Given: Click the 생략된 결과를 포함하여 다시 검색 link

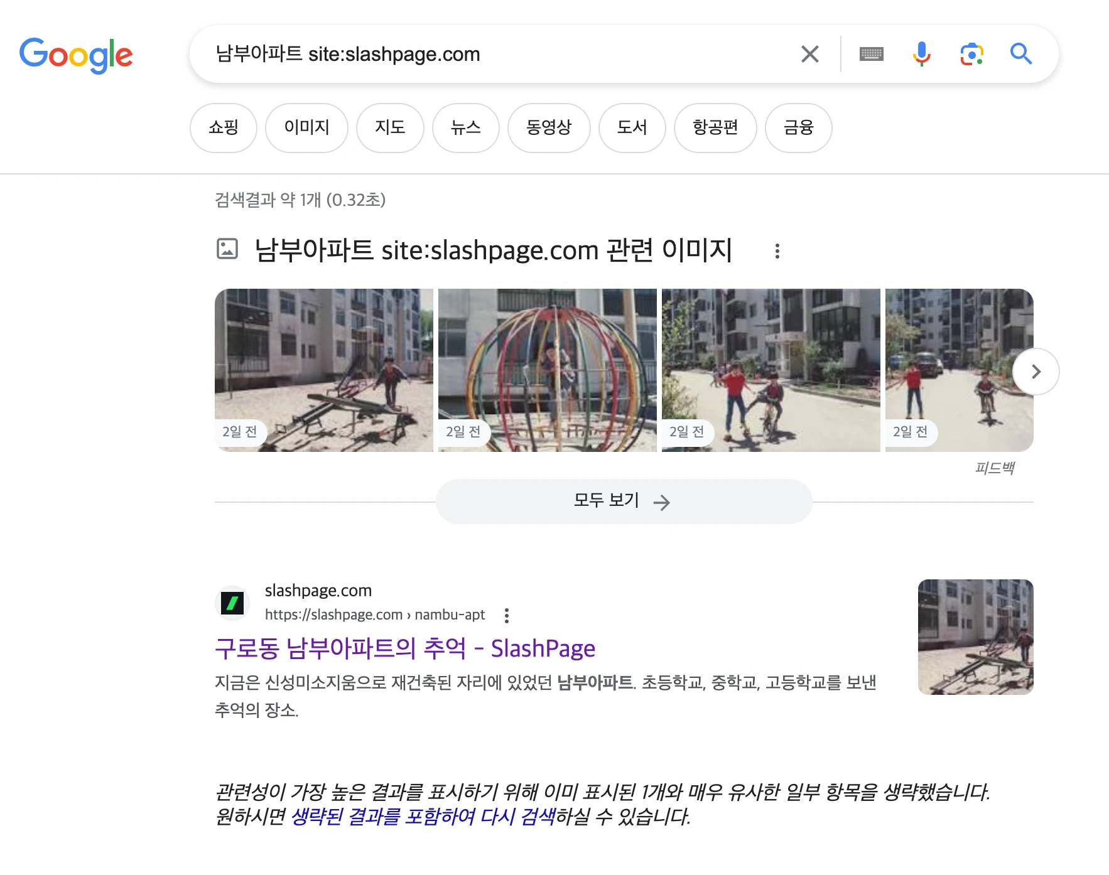Looking at the screenshot, I should coord(423,817).
